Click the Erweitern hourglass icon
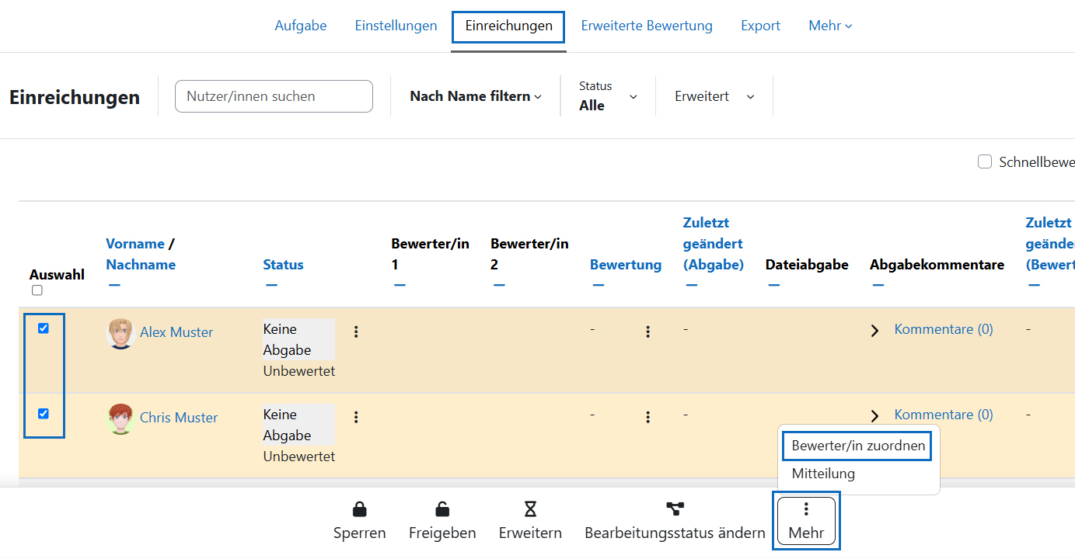Viewport: 1075px width, 559px height. pos(530,509)
